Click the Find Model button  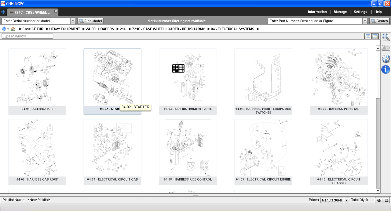tap(90, 21)
